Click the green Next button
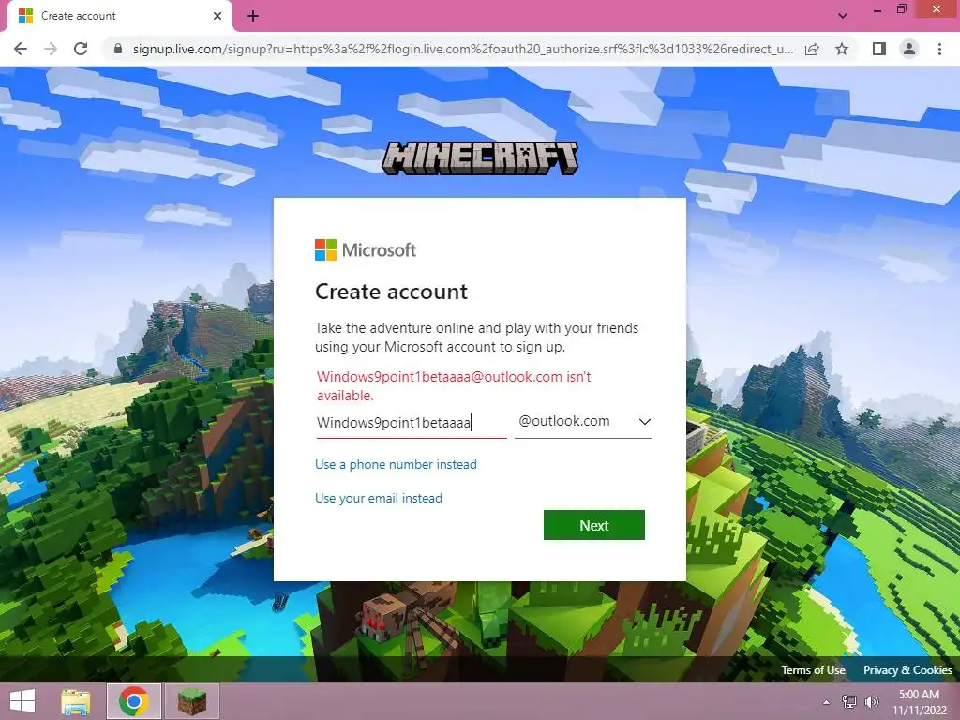 (593, 525)
